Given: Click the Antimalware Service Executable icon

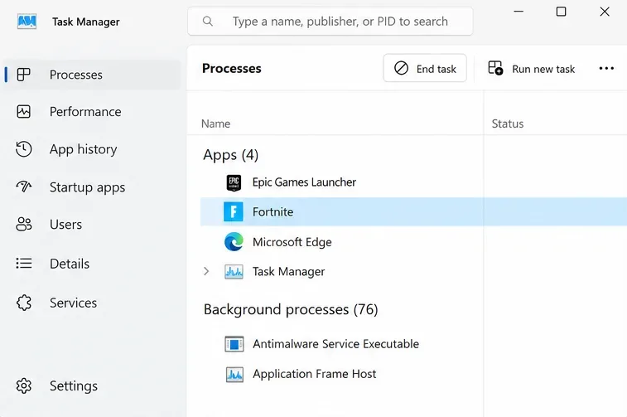Looking at the screenshot, I should pos(234,344).
